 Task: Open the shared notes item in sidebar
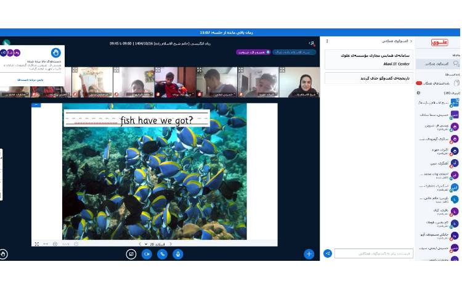tap(438, 83)
